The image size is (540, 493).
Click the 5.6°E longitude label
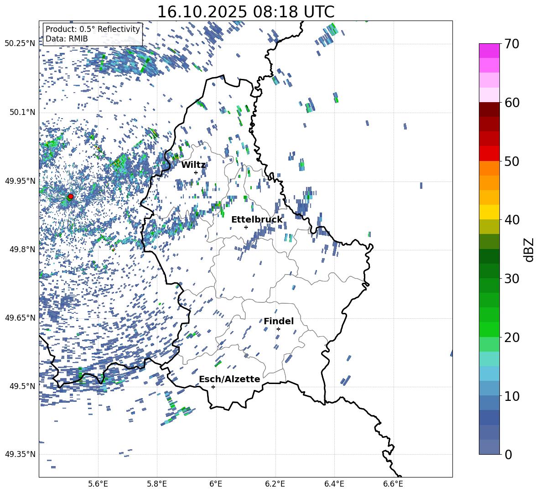pyautogui.click(x=98, y=484)
